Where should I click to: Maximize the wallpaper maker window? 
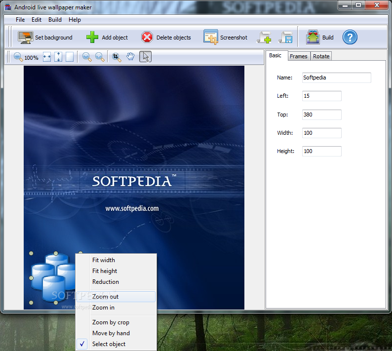coord(358,5)
